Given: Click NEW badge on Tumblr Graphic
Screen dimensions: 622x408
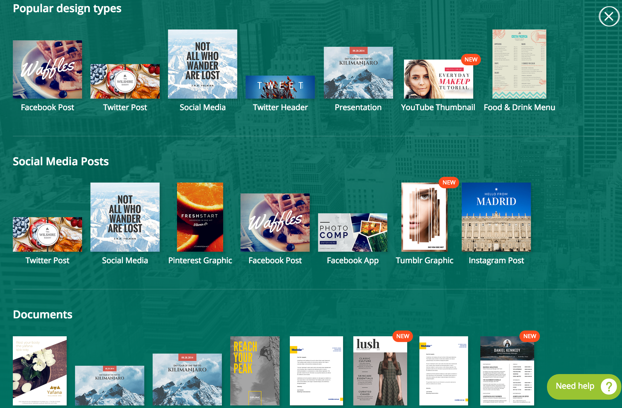Looking at the screenshot, I should point(449,183).
